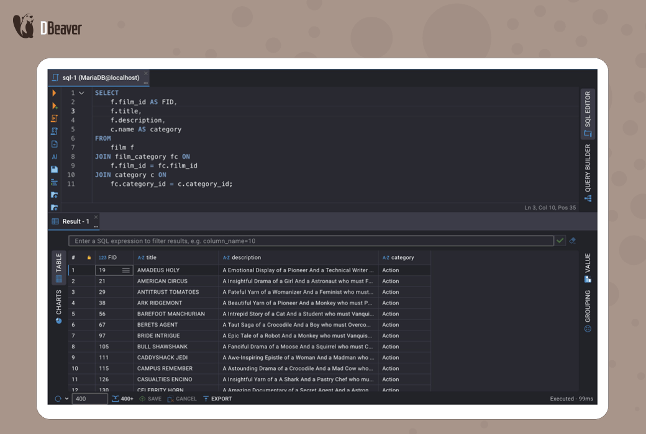Click the refresh results icon in bottom bar

pos(58,399)
